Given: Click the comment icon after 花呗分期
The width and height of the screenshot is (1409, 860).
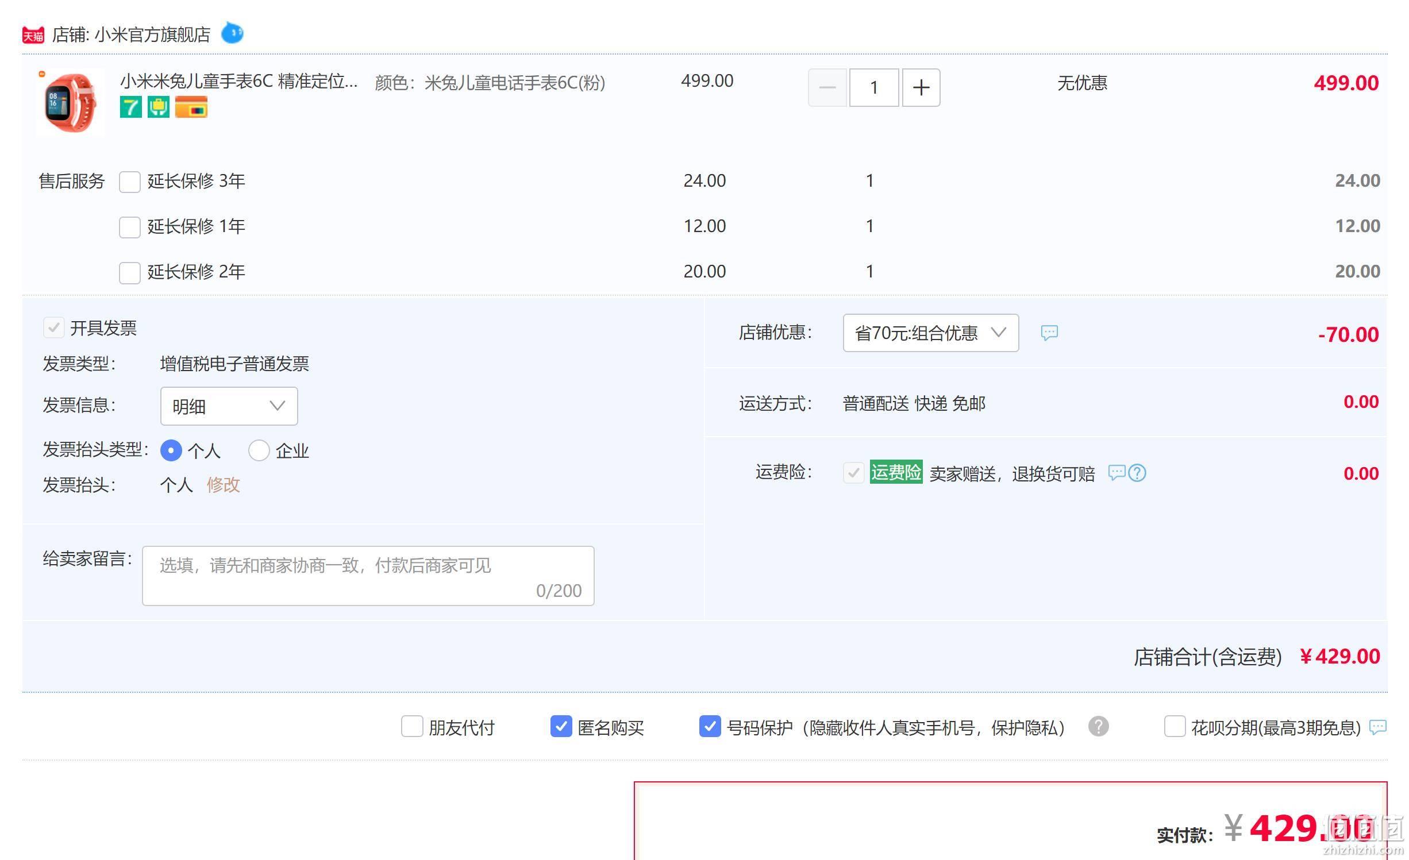Looking at the screenshot, I should [x=1378, y=727].
